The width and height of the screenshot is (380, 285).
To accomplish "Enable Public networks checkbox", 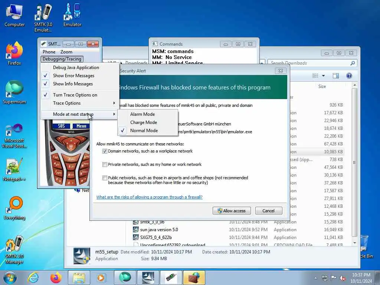I will [105, 178].
